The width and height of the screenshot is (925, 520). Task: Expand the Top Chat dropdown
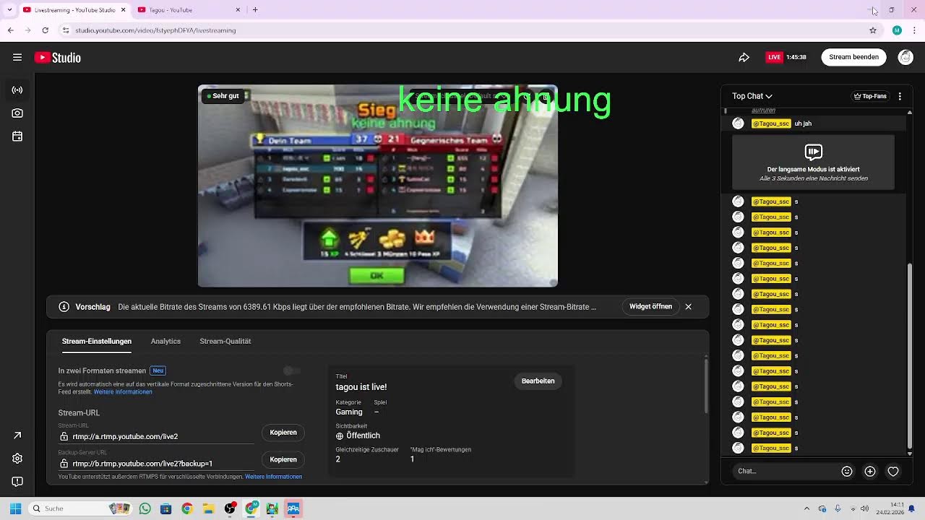[752, 96]
